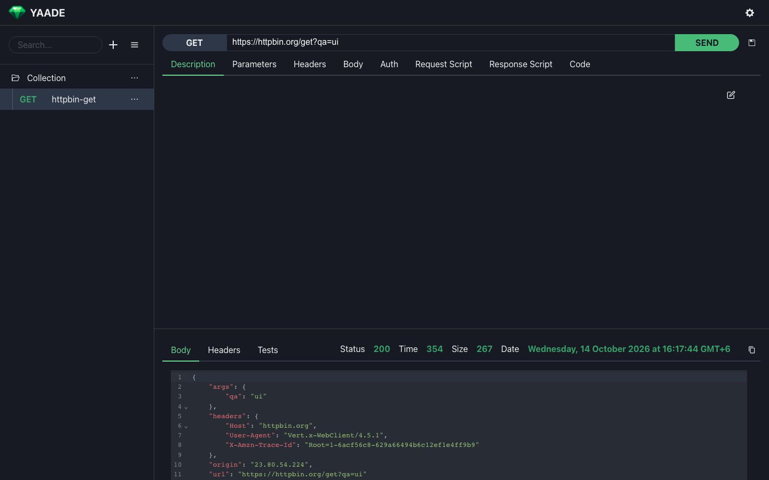Edit the description with pencil icon
Viewport: 769px width, 480px height.
coord(731,95)
